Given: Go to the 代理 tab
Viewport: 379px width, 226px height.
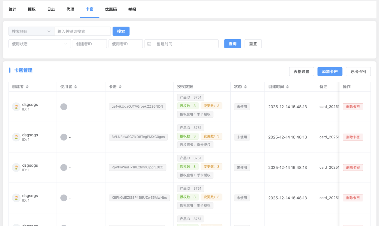Looking at the screenshot, I should click(70, 9).
